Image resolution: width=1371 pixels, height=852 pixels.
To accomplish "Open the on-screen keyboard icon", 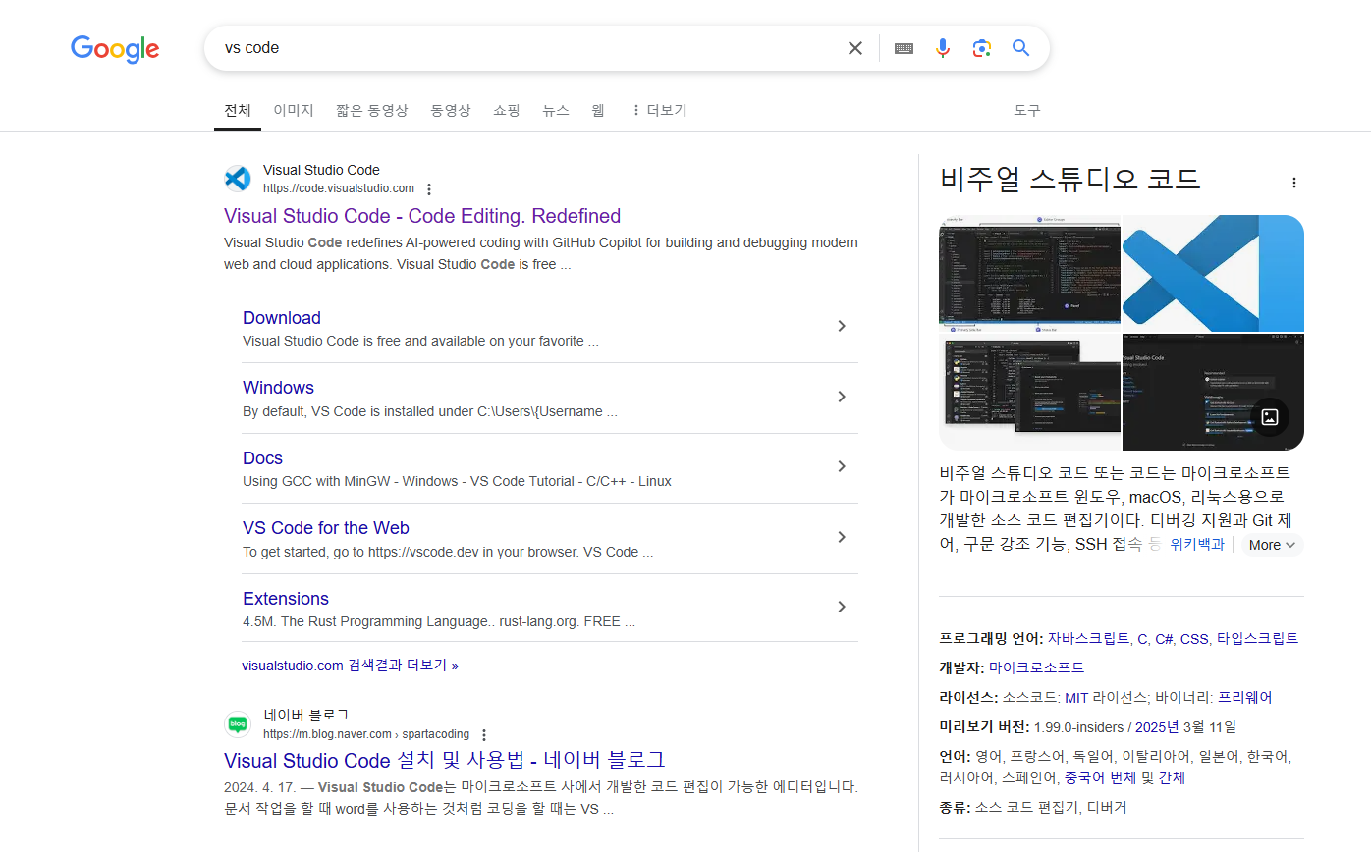I will coord(905,48).
